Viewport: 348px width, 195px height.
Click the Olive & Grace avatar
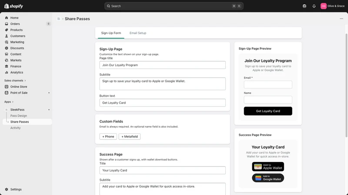pos(323,6)
